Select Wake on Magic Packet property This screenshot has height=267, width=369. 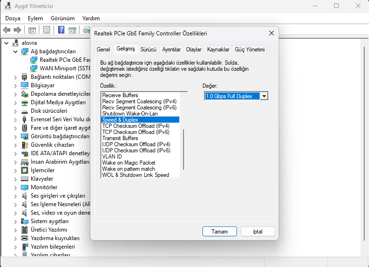coord(140,163)
